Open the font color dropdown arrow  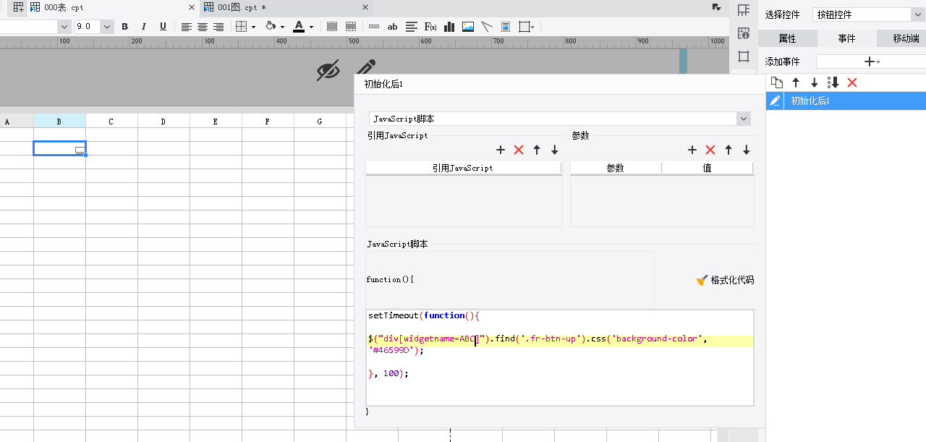311,27
